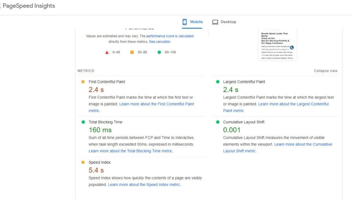The image size is (352, 199).
Task: Open the performance score is calculated link
Action: point(170,36)
